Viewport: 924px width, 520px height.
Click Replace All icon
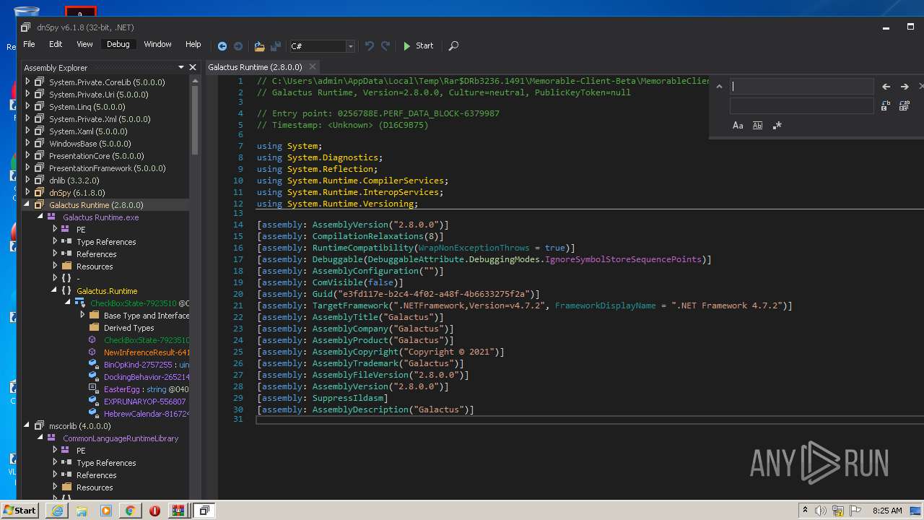point(905,105)
